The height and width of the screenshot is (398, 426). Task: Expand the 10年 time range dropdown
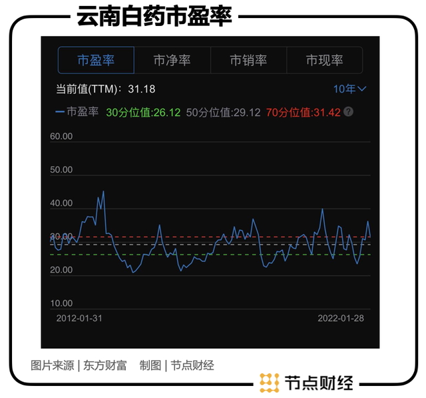tap(350, 89)
